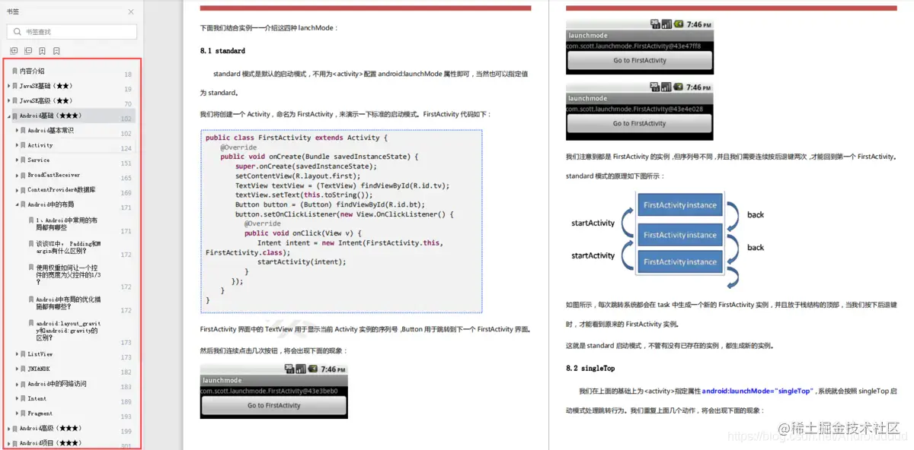Open bookmark 1、Android中常用的布局都有哪些
This screenshot has height=450, width=914.
pos(68,223)
